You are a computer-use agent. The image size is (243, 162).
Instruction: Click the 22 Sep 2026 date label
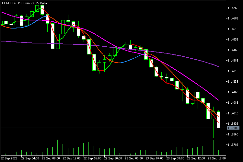coord(9,158)
